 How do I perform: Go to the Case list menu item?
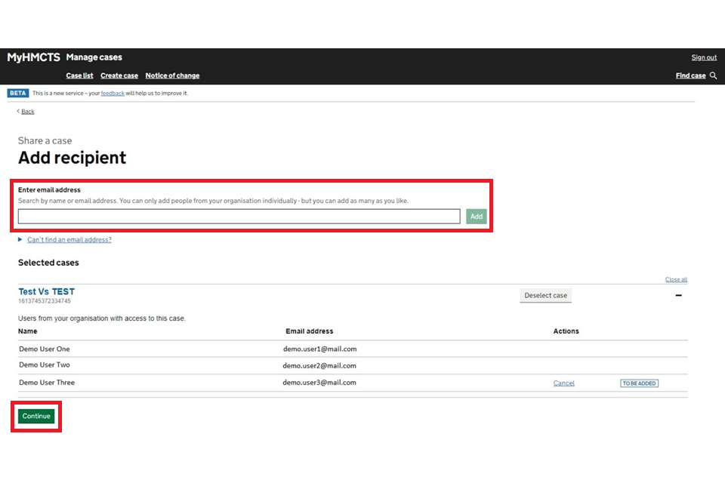[x=79, y=75]
